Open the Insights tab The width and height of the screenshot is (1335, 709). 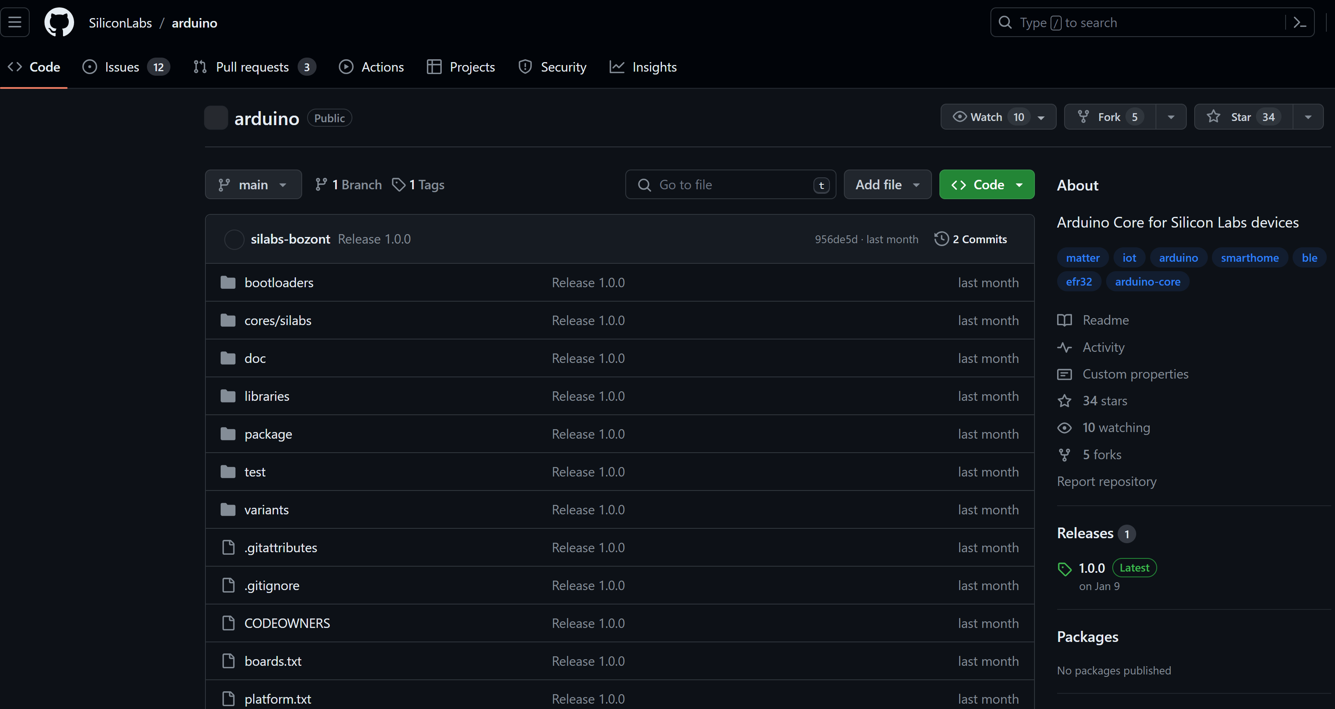tap(643, 67)
